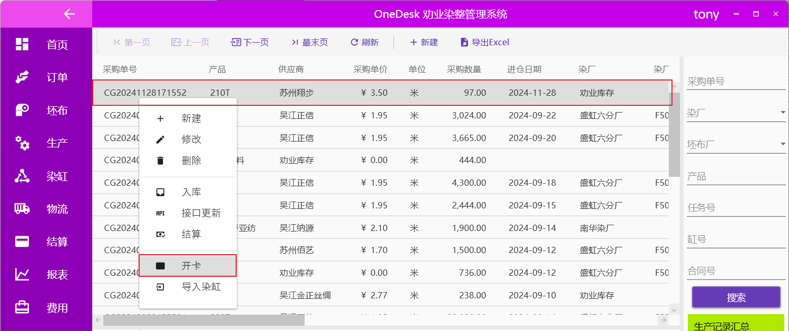The image size is (789, 331).
Task: Click the vertical scrollbar of the table
Action: (x=674, y=136)
